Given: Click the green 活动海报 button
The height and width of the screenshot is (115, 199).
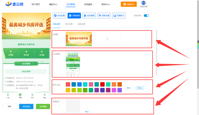Looking at the screenshot, I should (43, 106).
